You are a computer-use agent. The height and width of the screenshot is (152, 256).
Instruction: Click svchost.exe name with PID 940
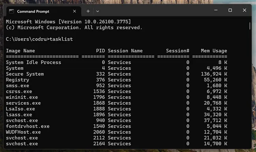tap(22, 120)
